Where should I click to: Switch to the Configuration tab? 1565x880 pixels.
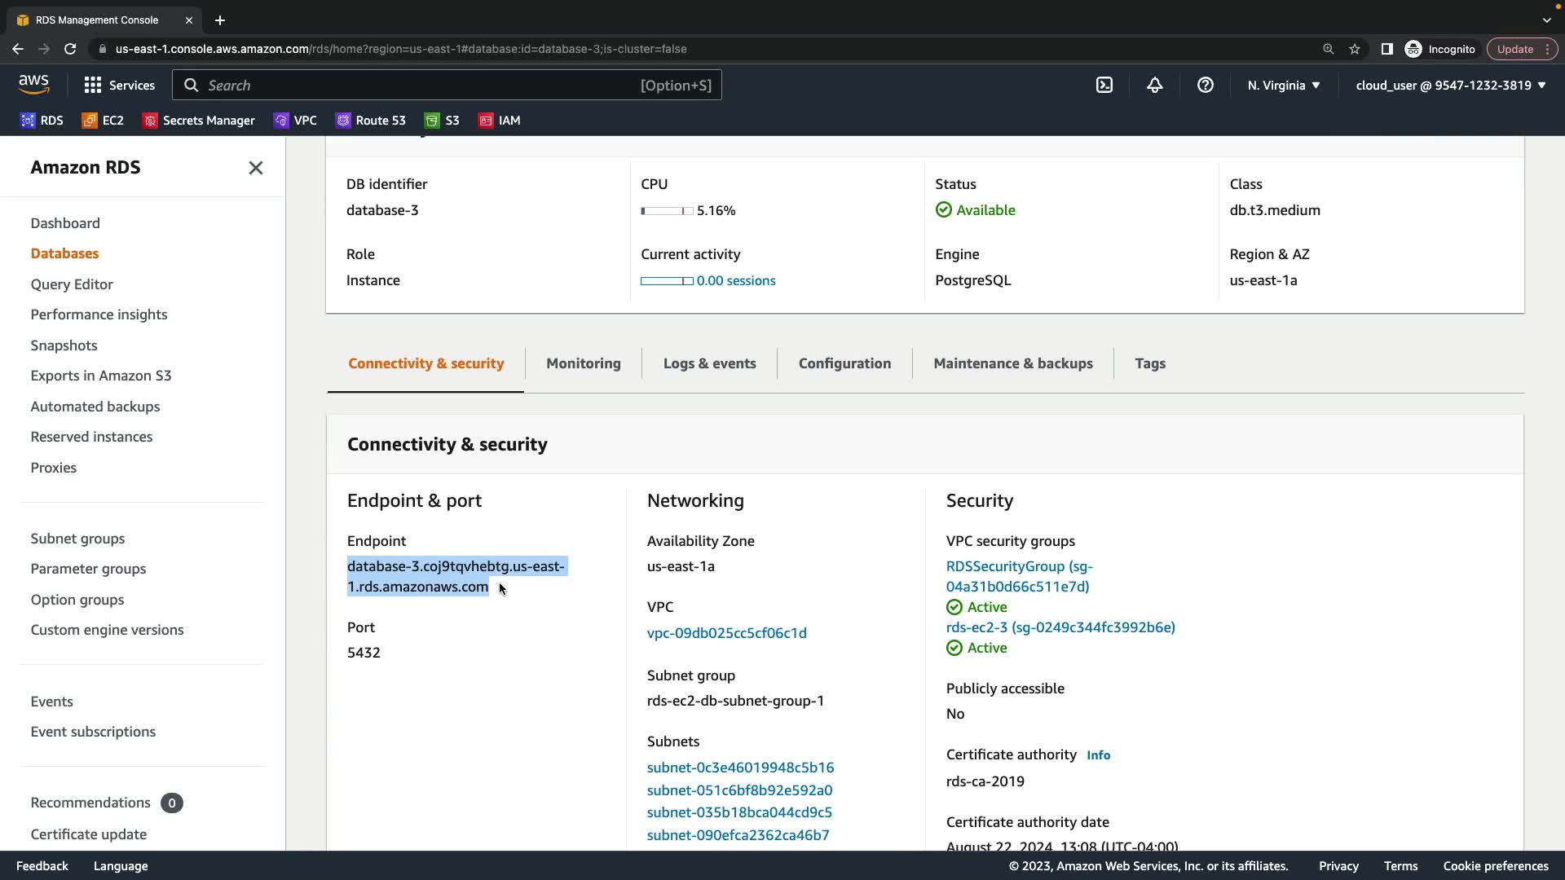(x=844, y=363)
